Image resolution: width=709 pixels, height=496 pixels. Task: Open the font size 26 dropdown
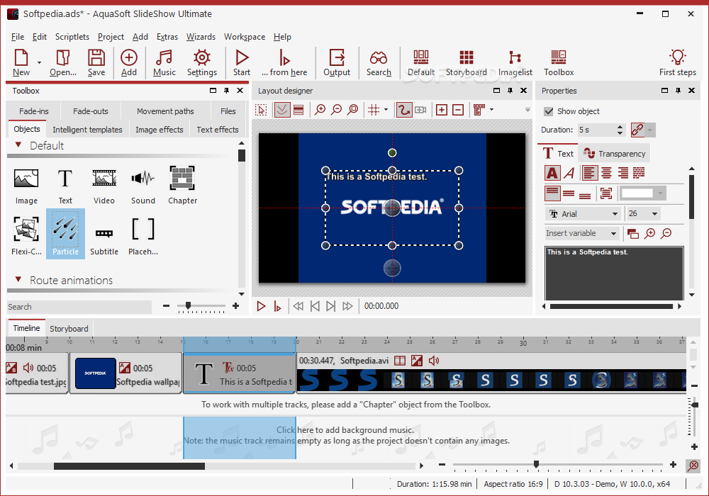point(654,214)
